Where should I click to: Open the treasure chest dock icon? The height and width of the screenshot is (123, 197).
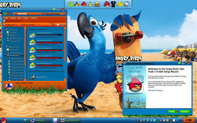pos(97,4)
